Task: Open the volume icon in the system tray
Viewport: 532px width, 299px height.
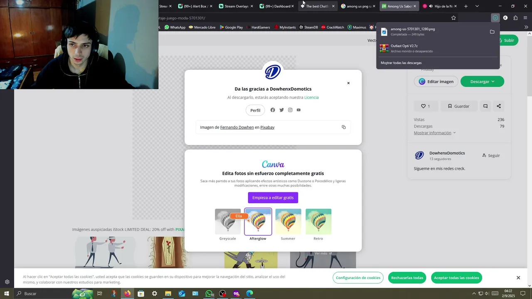Action: 487,294
